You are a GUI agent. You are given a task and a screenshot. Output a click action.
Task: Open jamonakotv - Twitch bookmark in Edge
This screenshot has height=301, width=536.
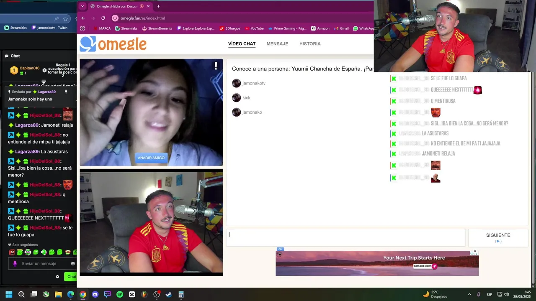(49, 28)
